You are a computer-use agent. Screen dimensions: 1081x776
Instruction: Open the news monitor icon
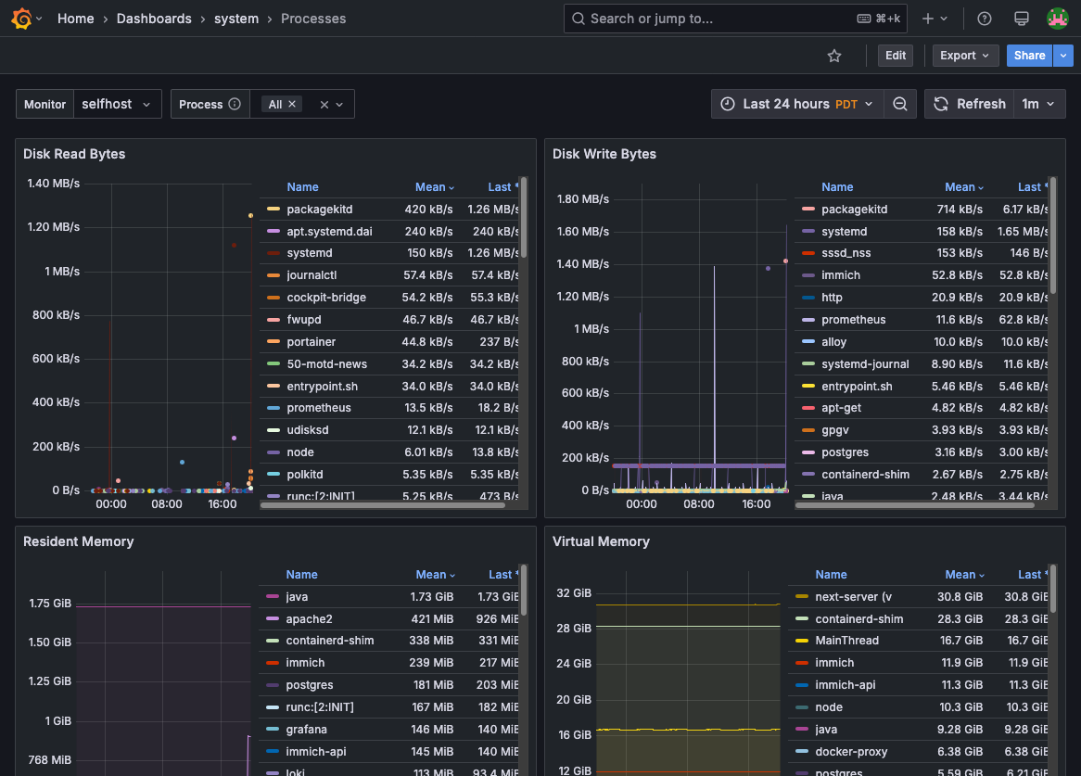point(1022,19)
